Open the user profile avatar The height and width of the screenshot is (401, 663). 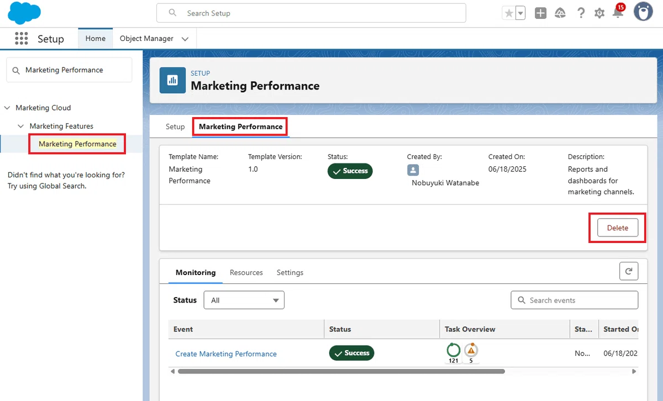point(643,12)
